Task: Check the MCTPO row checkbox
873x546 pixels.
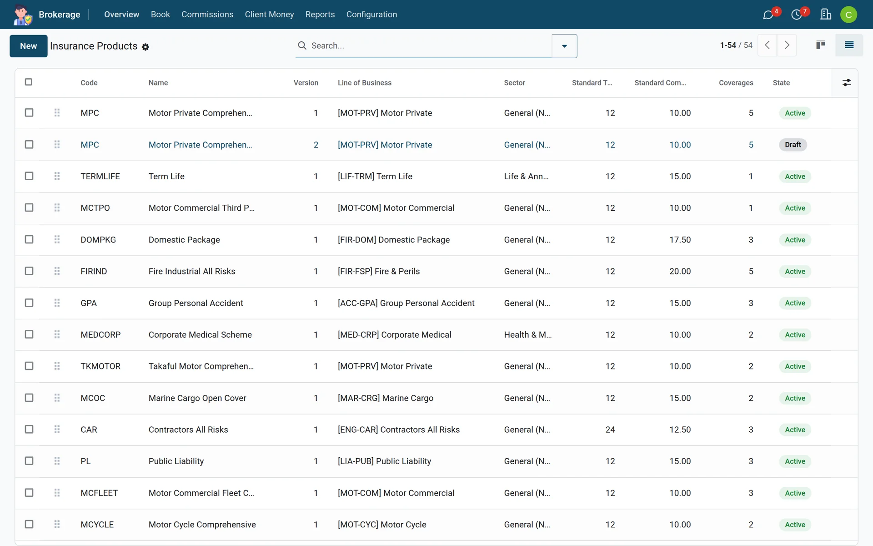Action: click(x=29, y=207)
